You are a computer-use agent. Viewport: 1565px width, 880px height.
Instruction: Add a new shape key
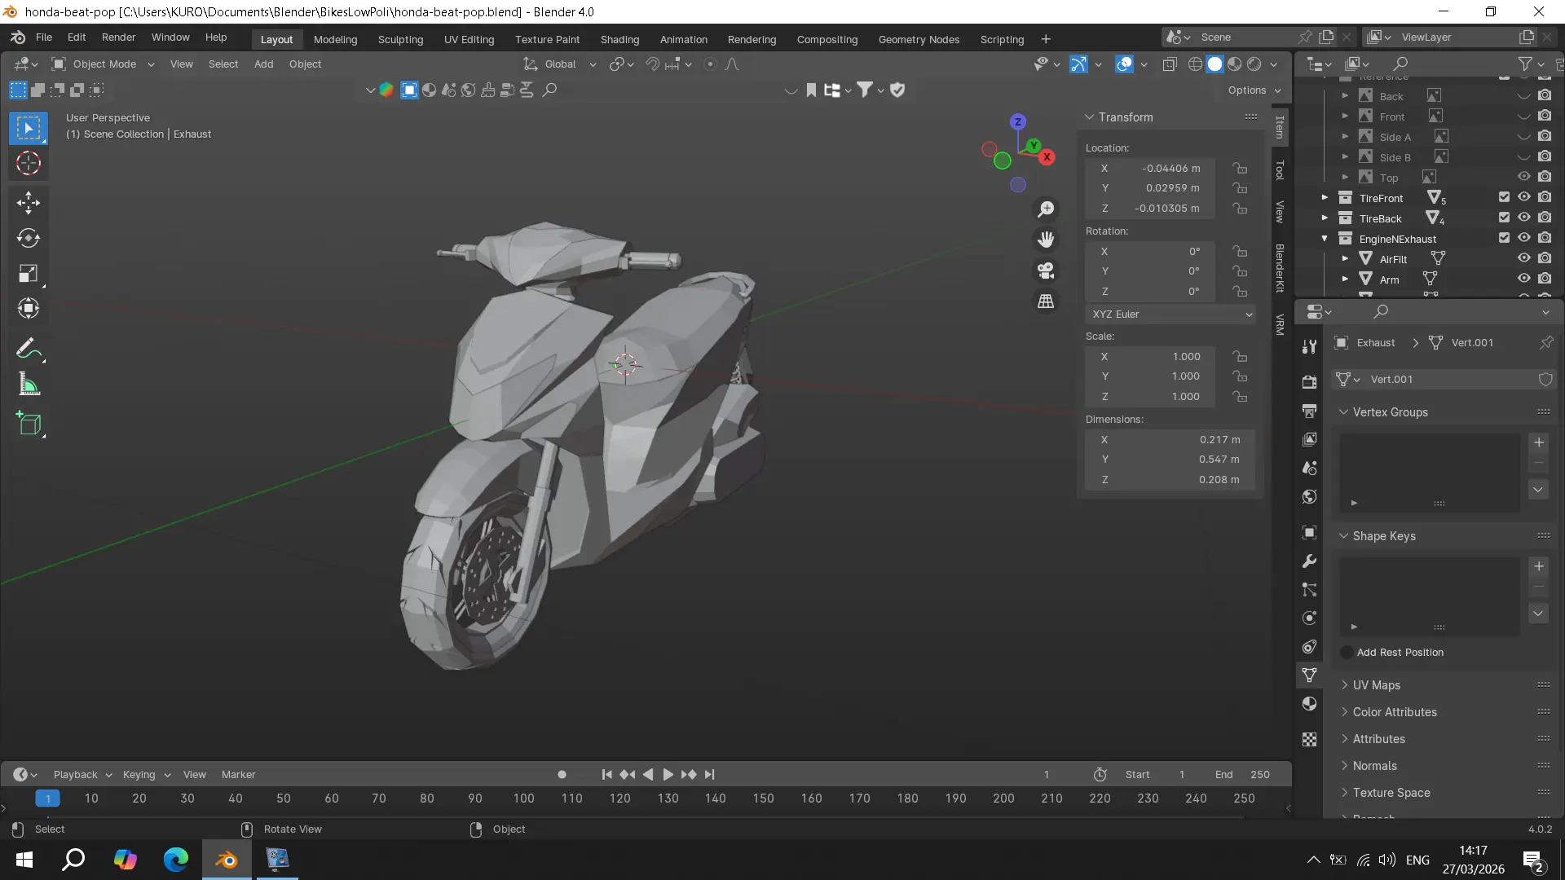(1539, 566)
